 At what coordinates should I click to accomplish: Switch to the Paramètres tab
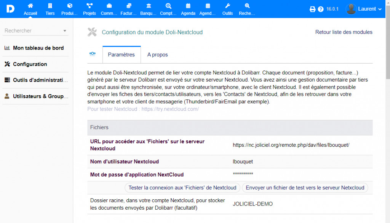[x=121, y=55]
